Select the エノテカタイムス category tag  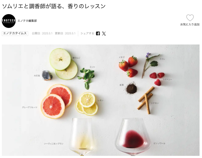click(15, 33)
